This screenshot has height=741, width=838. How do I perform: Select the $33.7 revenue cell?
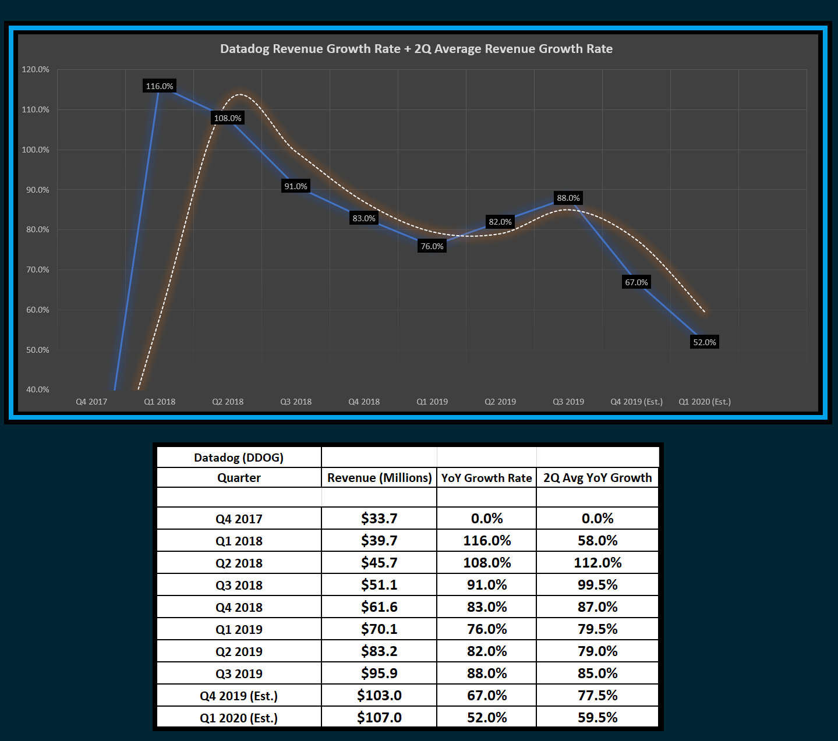coord(379,519)
